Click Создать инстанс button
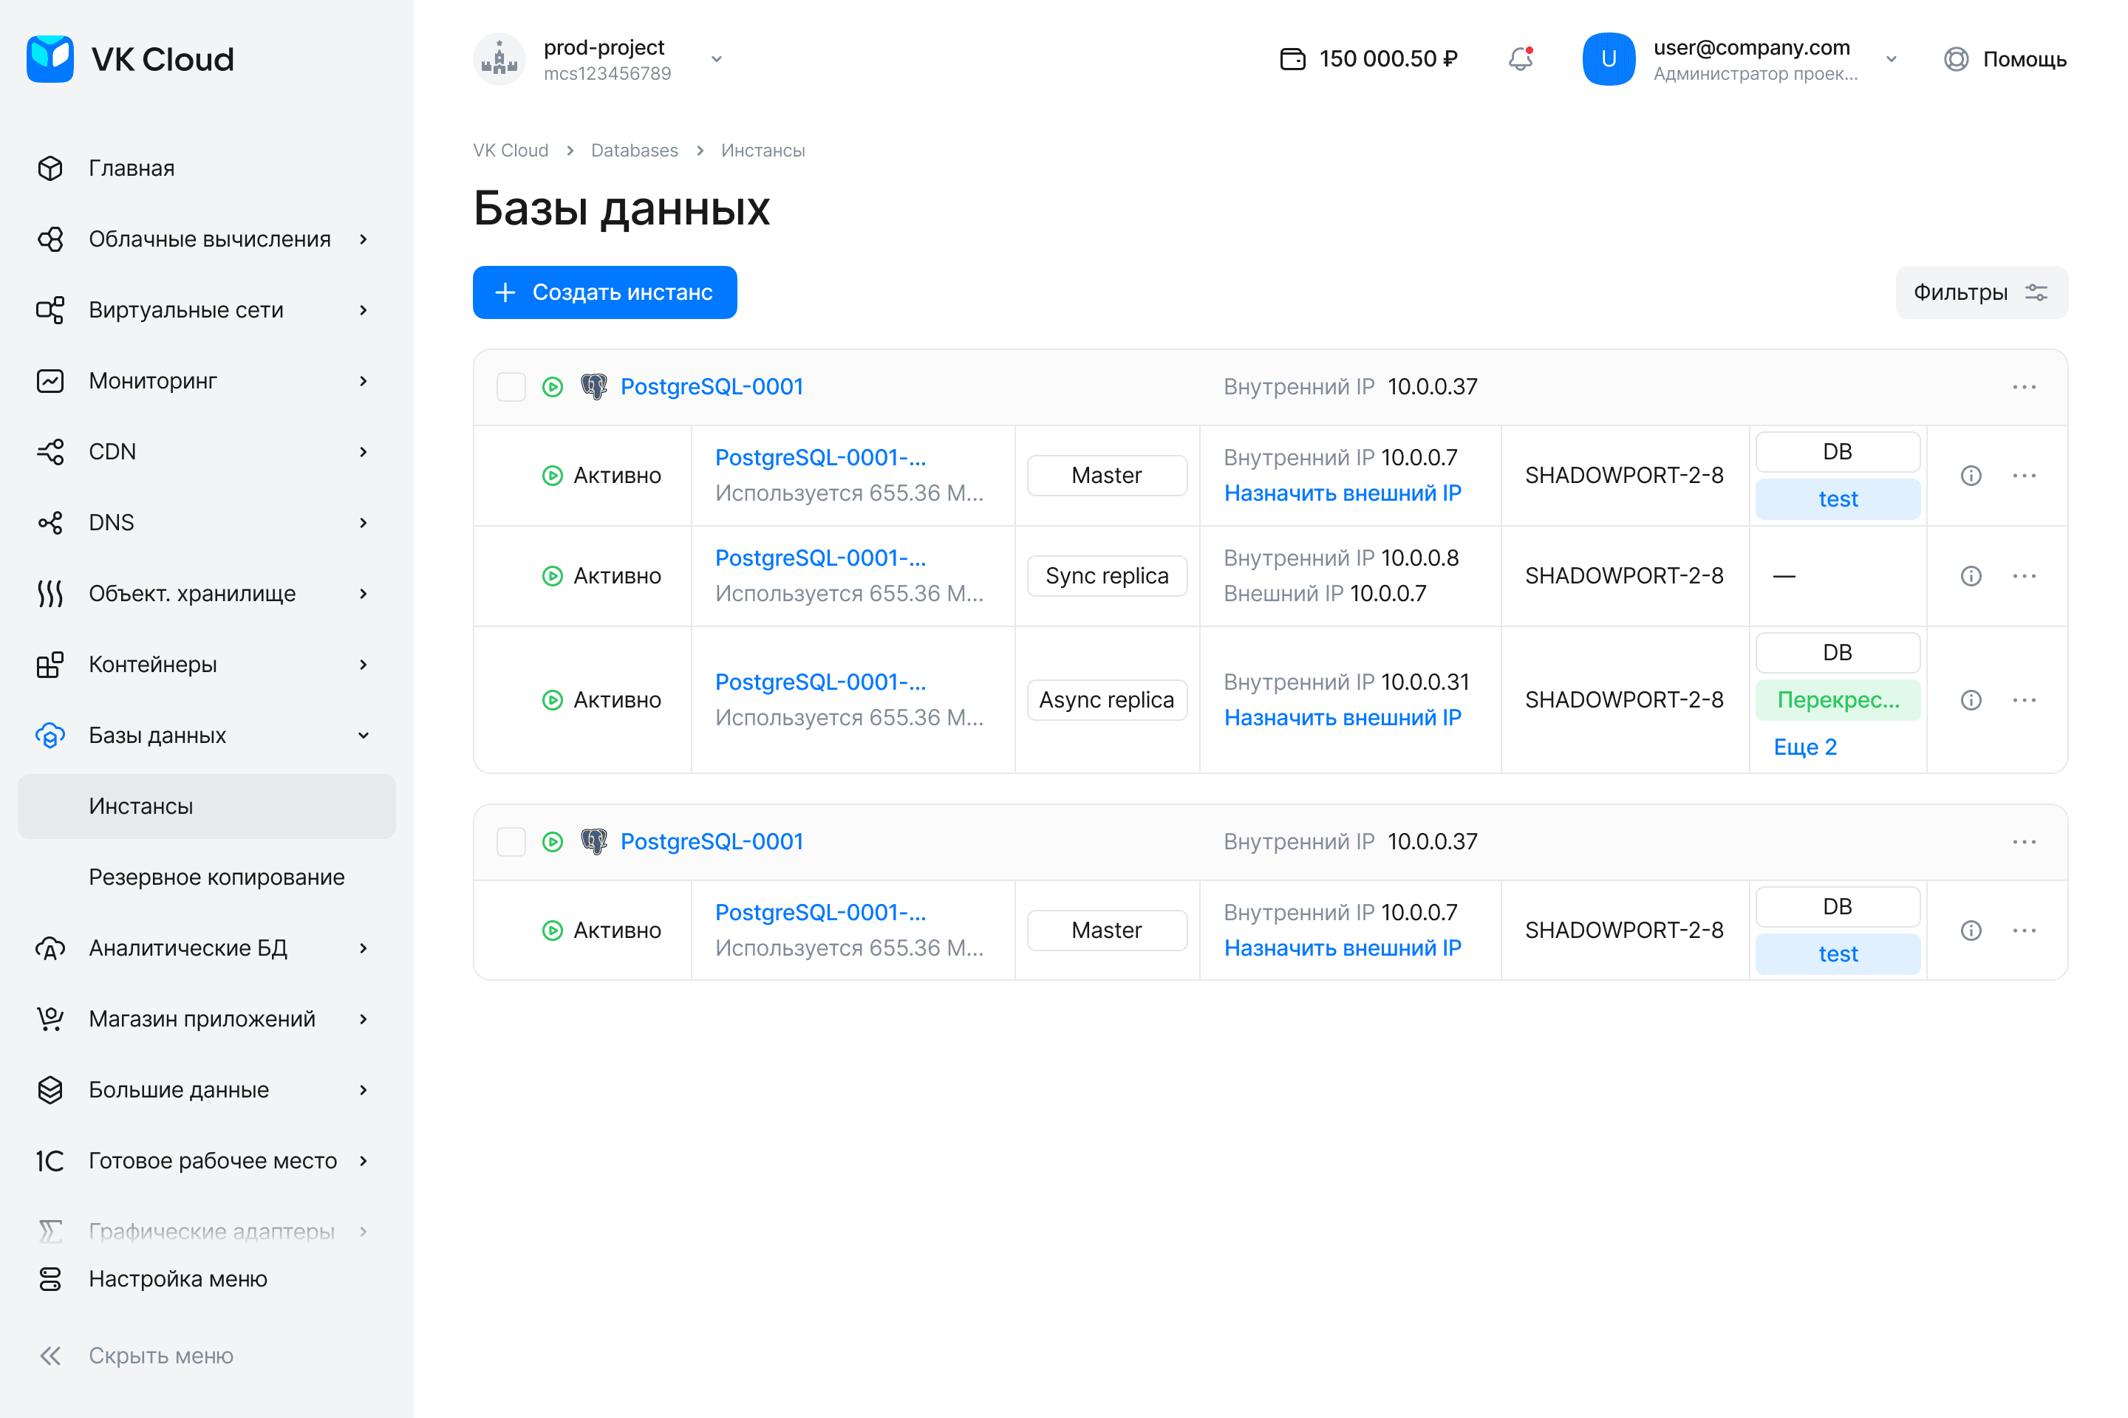Screen dimensions: 2128x1418 (x=604, y=292)
